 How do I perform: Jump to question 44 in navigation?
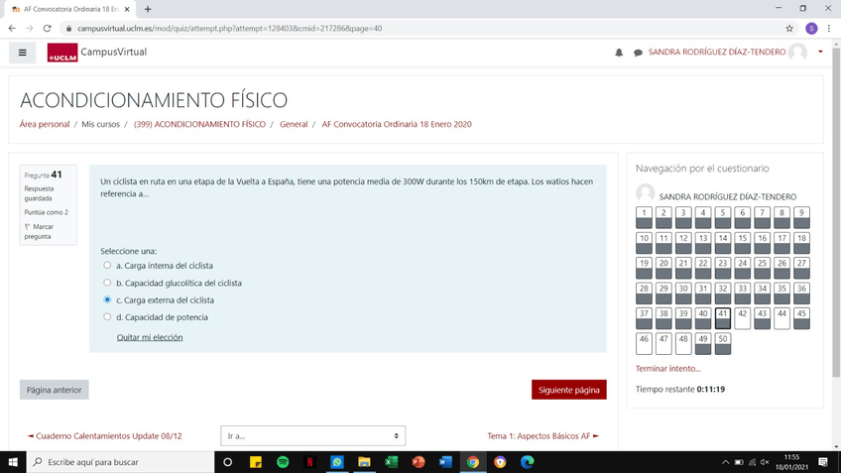coord(781,318)
